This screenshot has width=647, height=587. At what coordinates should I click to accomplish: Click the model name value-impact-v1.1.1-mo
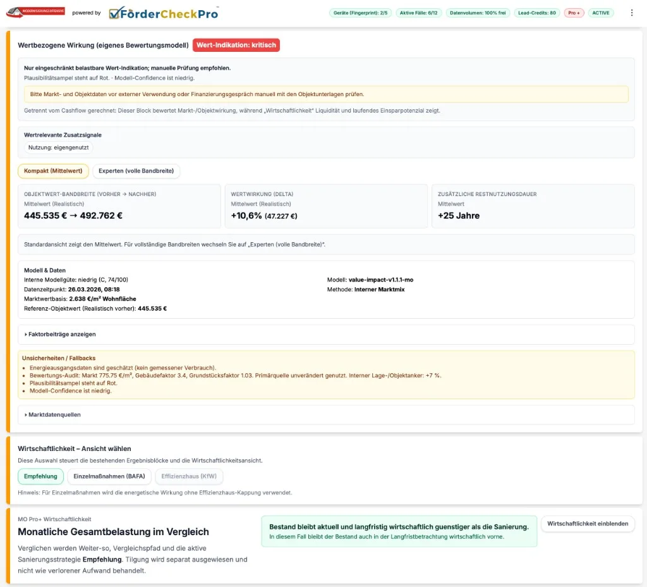[x=381, y=280]
